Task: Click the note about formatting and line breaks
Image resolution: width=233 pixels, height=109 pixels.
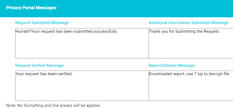Action: click(54, 105)
